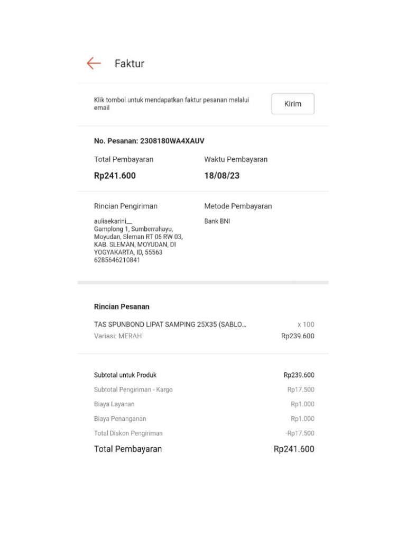Screen dimensions: 406x542
Task: Select the recipient username auliaekarini__
Action: (114, 221)
